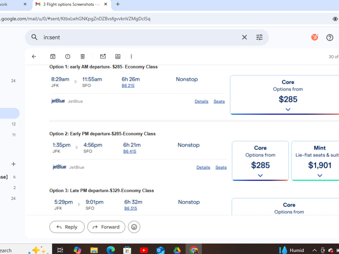Open the Humid weather widget

[x=292, y=250]
